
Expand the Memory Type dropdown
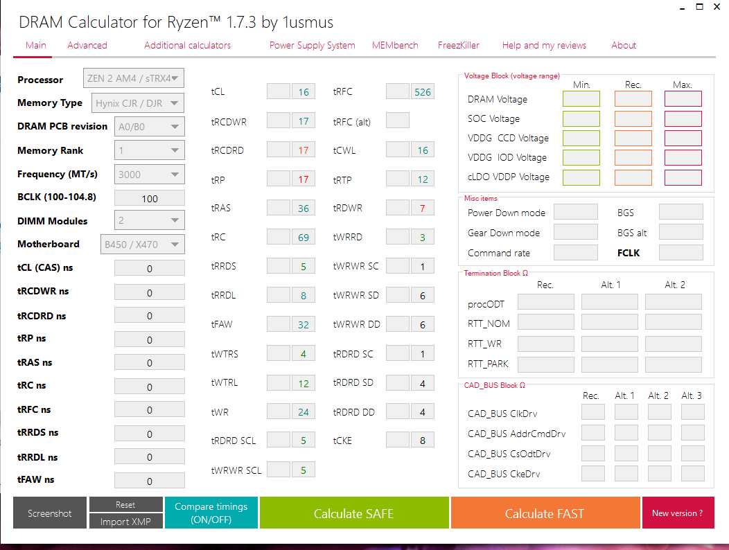138,103
